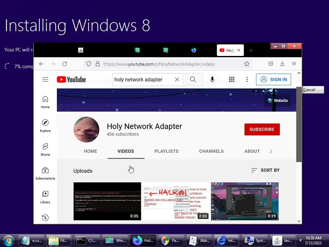This screenshot has height=247, width=329.
Task: Open Firefox application menu
Action: tap(294, 64)
